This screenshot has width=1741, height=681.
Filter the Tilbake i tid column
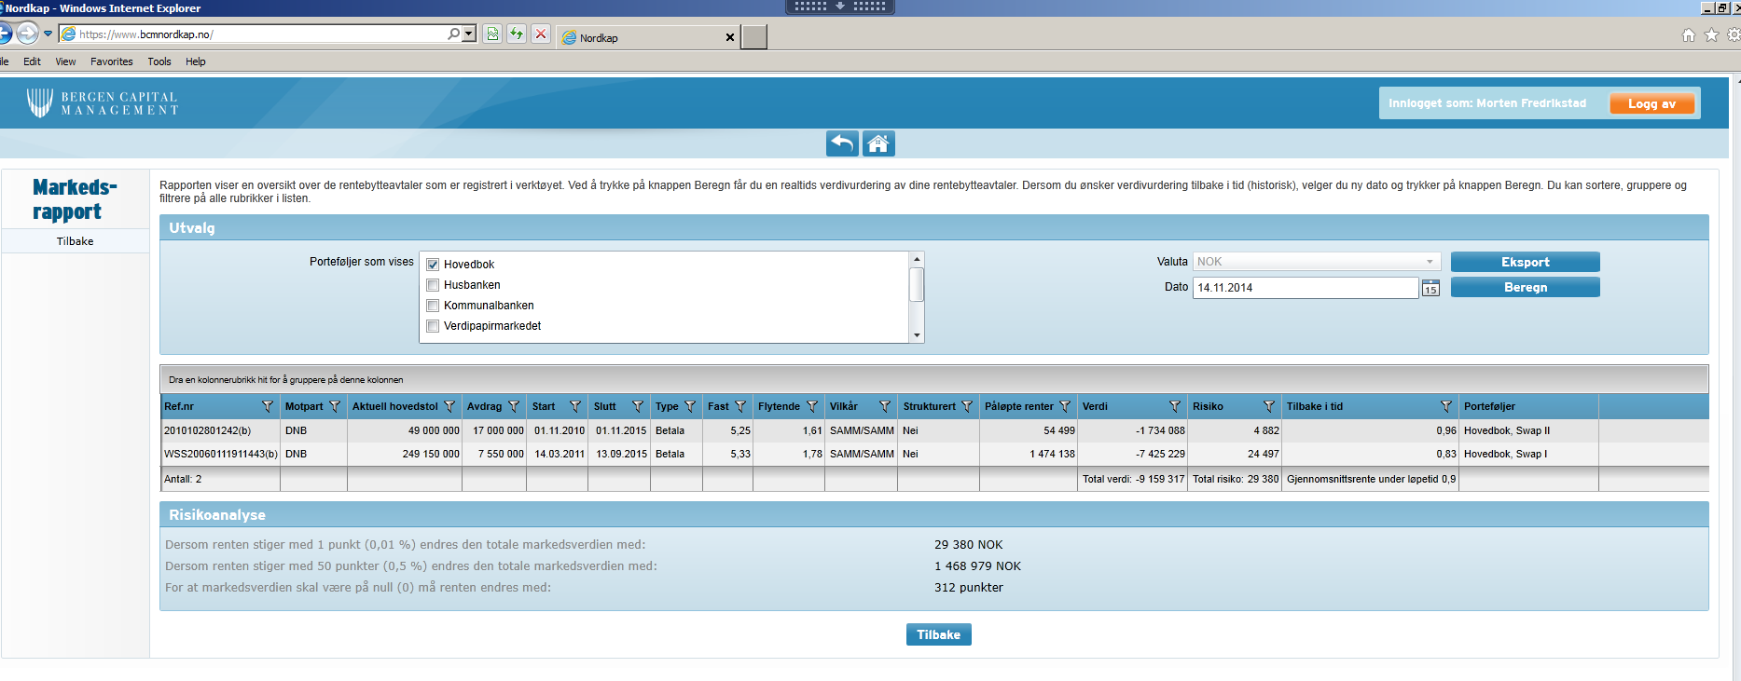1446,406
